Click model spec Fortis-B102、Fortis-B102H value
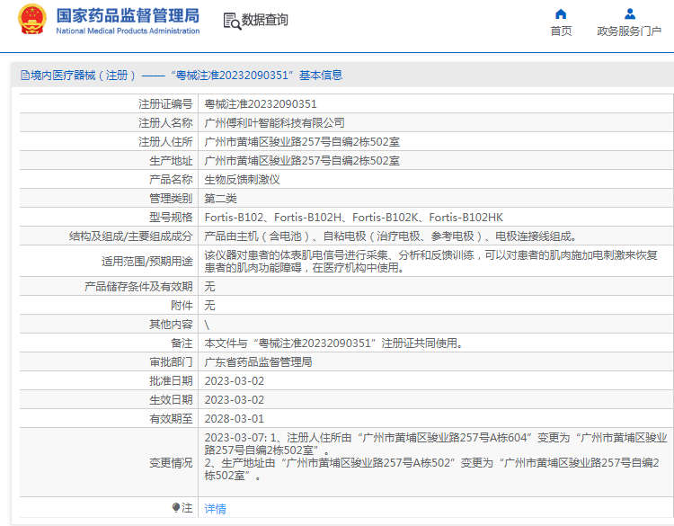Image resolution: width=674 pixels, height=526 pixels. 354,218
